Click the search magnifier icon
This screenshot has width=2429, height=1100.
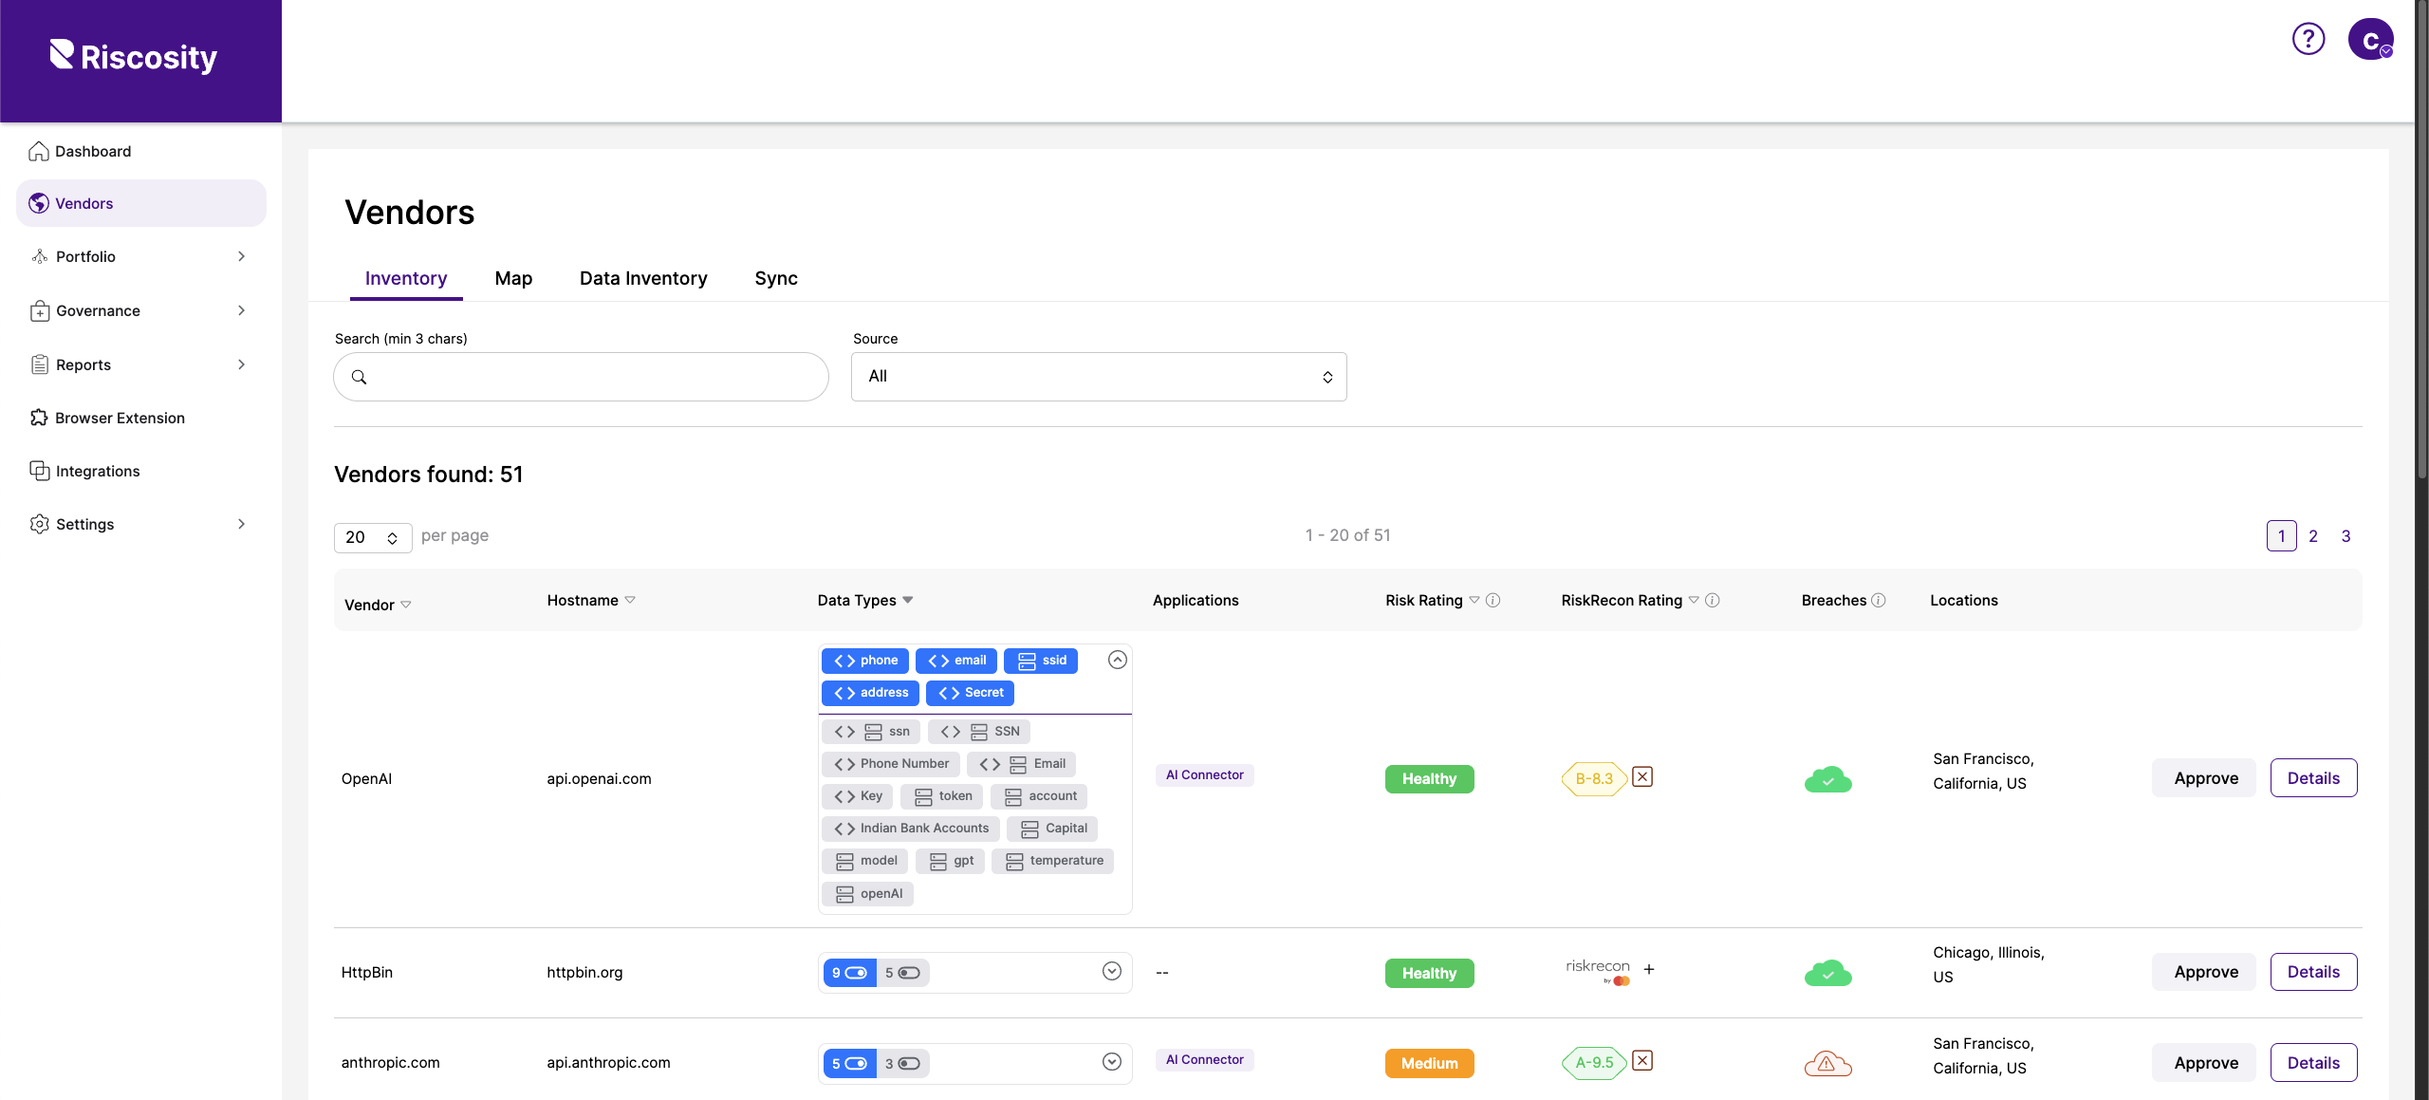pyautogui.click(x=360, y=377)
